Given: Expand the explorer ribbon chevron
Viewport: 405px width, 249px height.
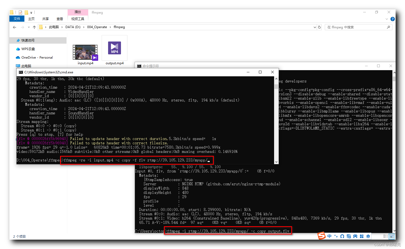Looking at the screenshot, I should (386, 19).
